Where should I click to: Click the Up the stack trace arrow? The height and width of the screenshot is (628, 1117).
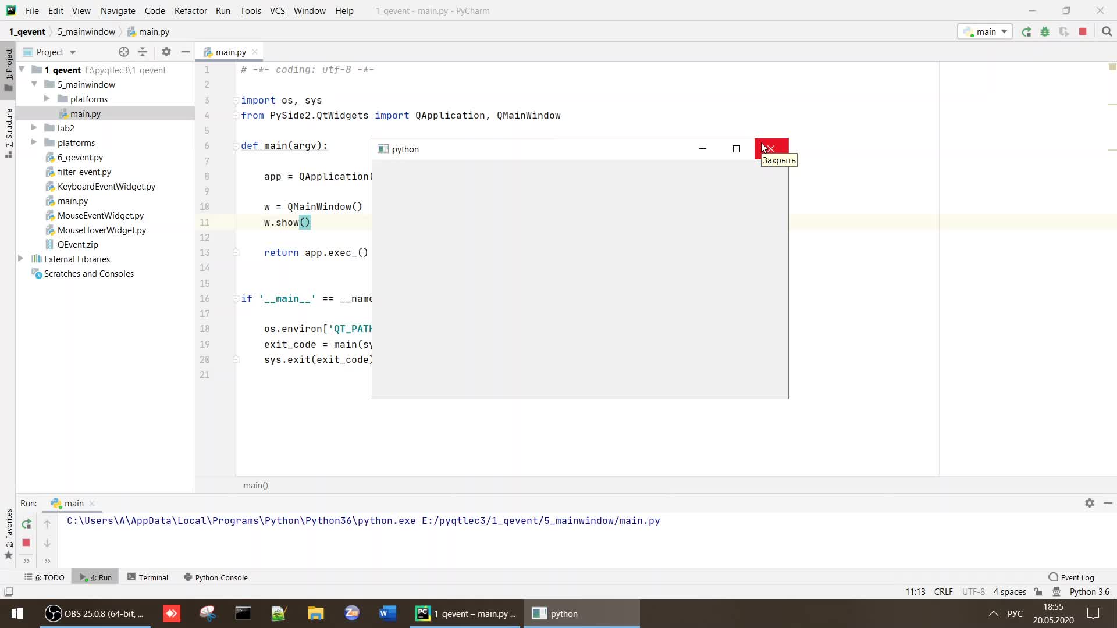tap(47, 524)
